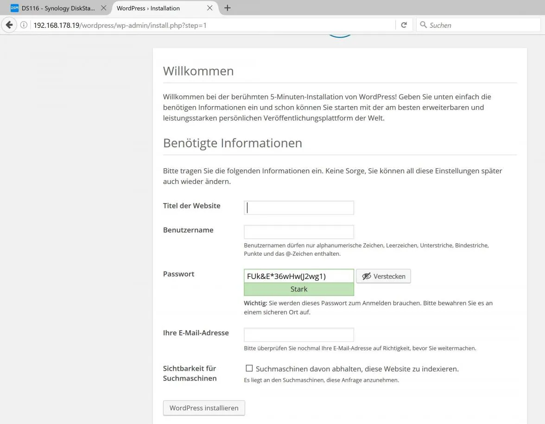
Task: Click the WordPress installieren button
Action: point(204,408)
